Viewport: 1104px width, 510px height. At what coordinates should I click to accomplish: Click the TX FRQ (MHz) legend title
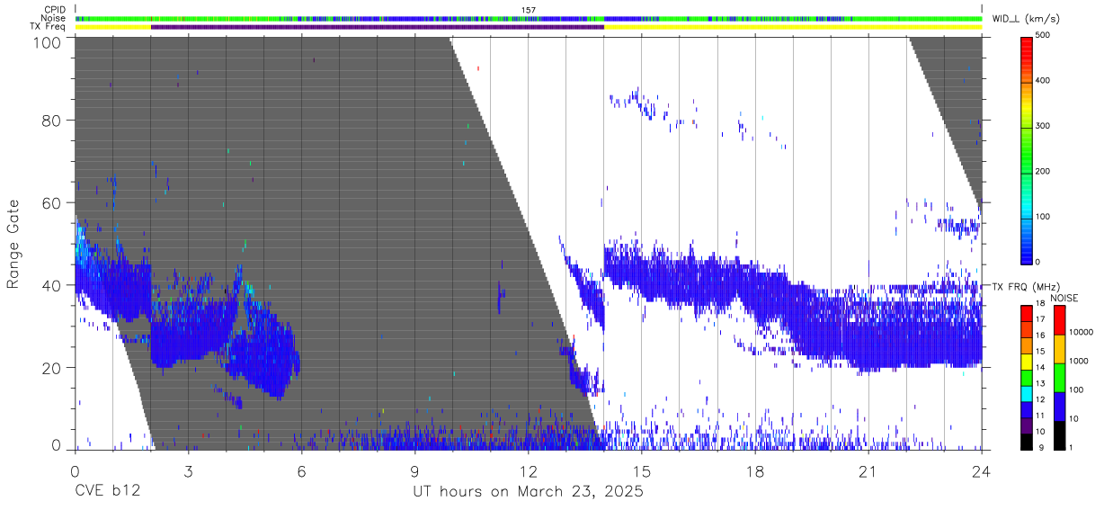pyautogui.click(x=1028, y=287)
